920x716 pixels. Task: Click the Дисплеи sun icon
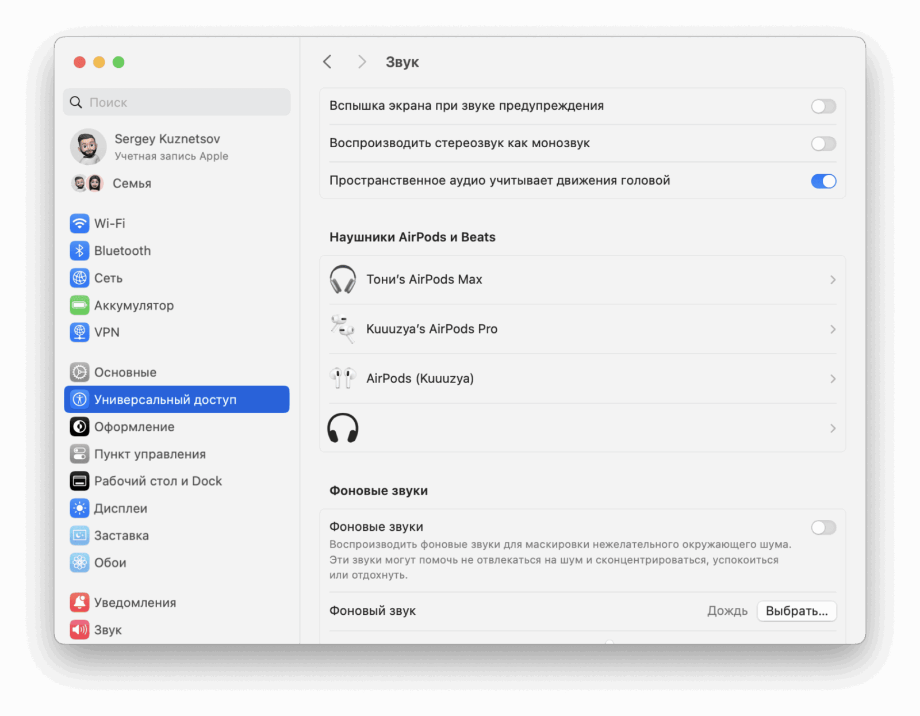79,508
